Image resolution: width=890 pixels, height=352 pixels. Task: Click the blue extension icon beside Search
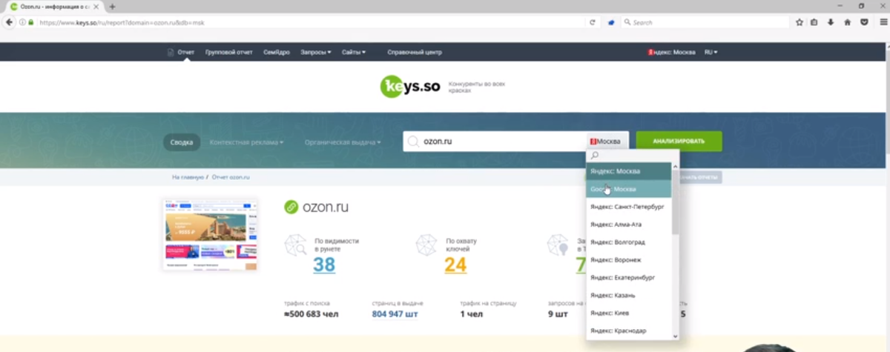[611, 22]
